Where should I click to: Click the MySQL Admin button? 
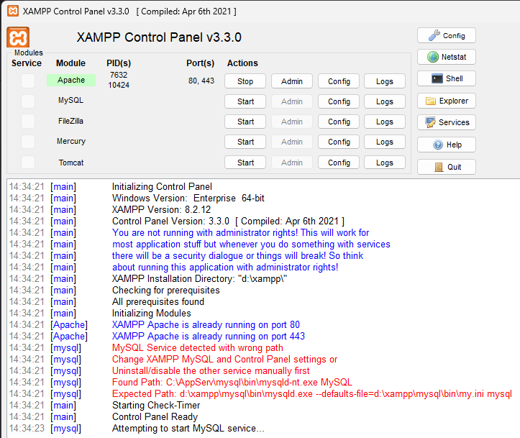[292, 101]
